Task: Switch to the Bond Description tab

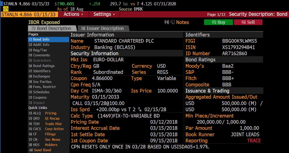Action: tap(51, 28)
